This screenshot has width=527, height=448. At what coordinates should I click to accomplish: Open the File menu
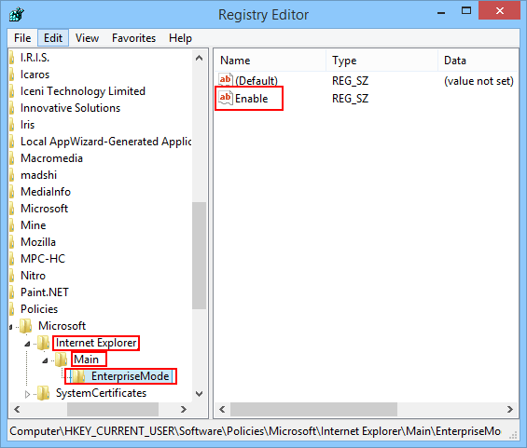(x=22, y=38)
